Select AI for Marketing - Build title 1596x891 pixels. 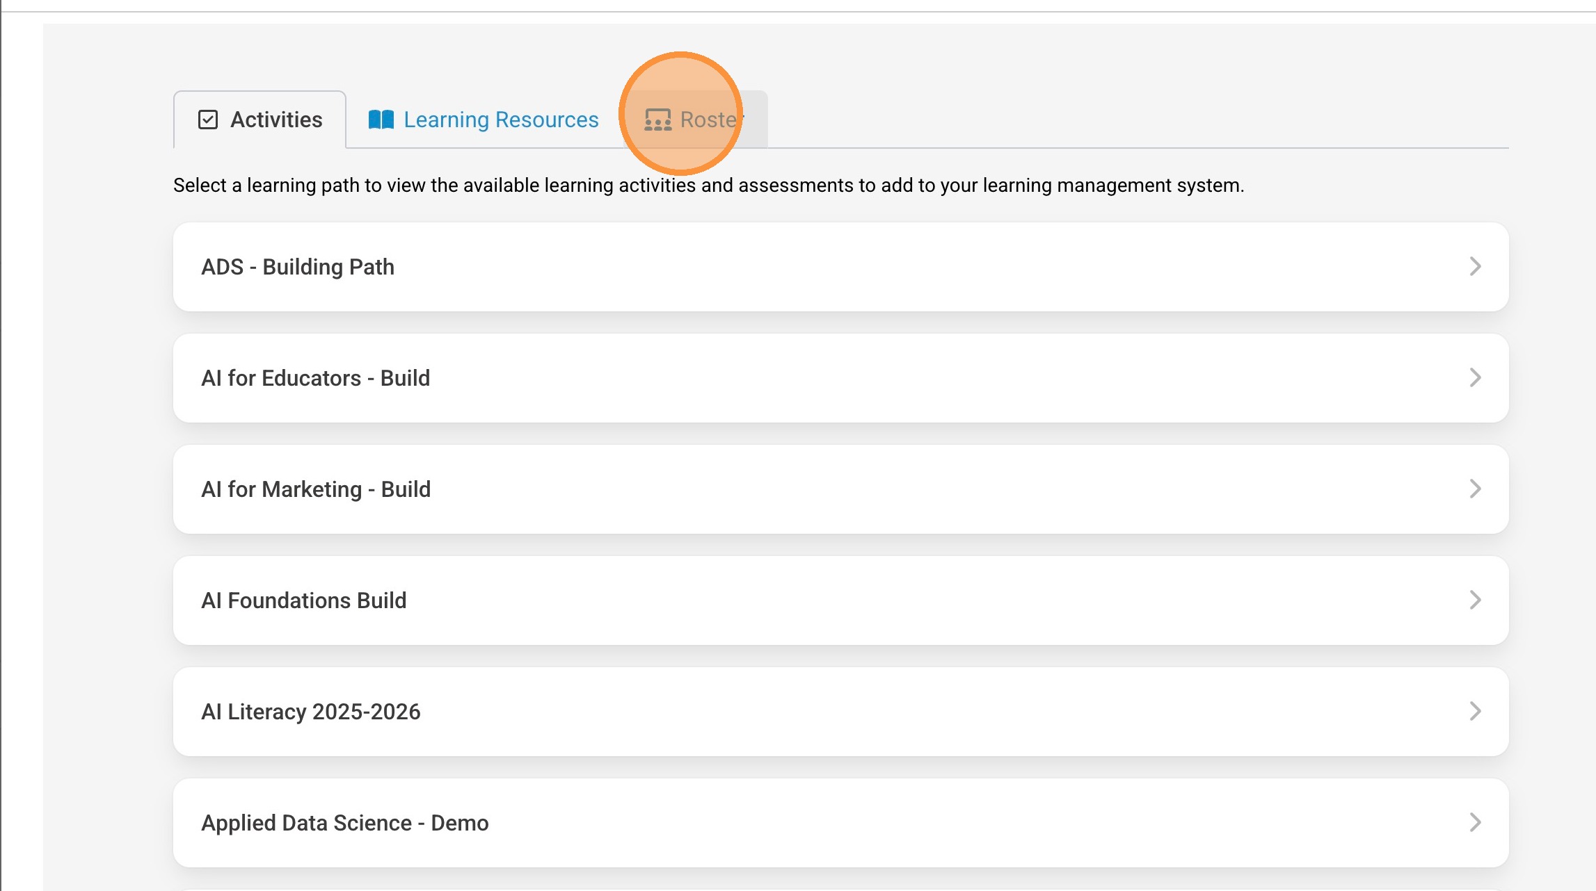tap(316, 489)
